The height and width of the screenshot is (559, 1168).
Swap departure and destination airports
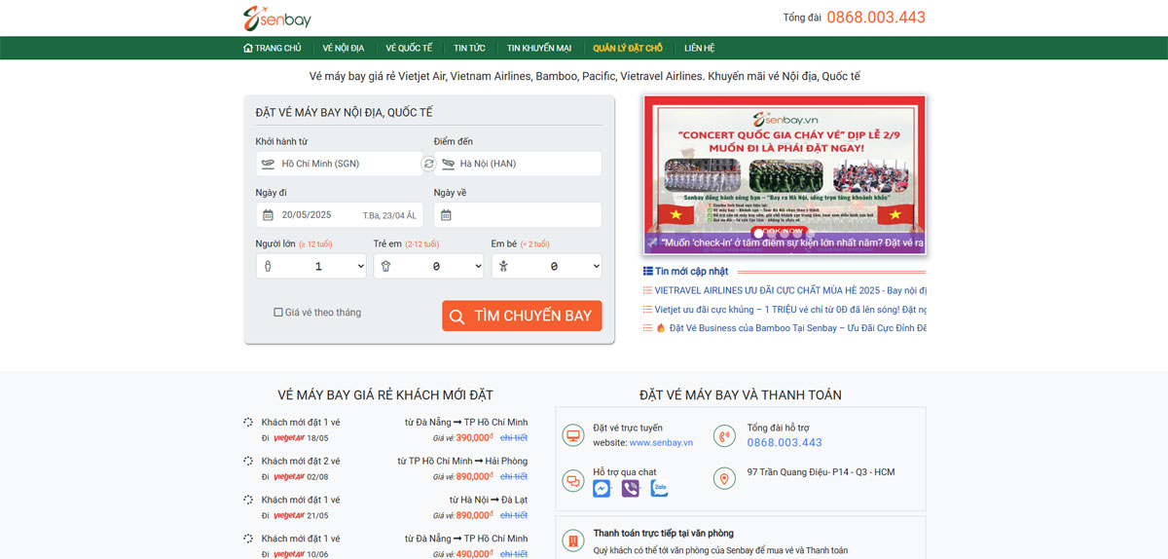click(x=428, y=164)
